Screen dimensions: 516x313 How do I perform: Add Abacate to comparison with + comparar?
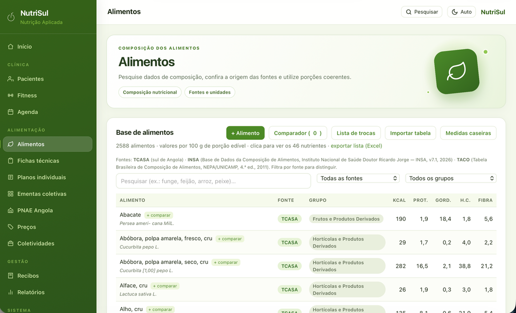(x=159, y=215)
